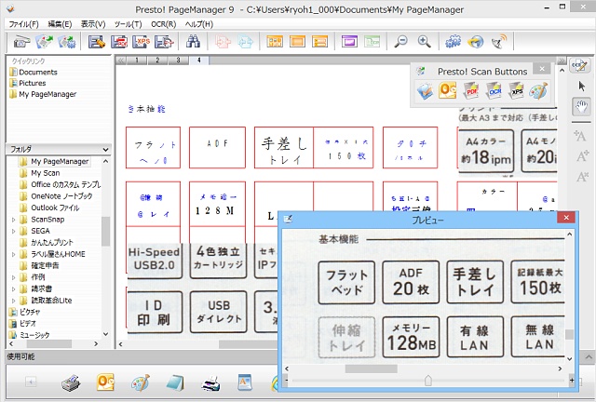Open Pictures quick link
The height and width of the screenshot is (402, 596).
tap(28, 83)
